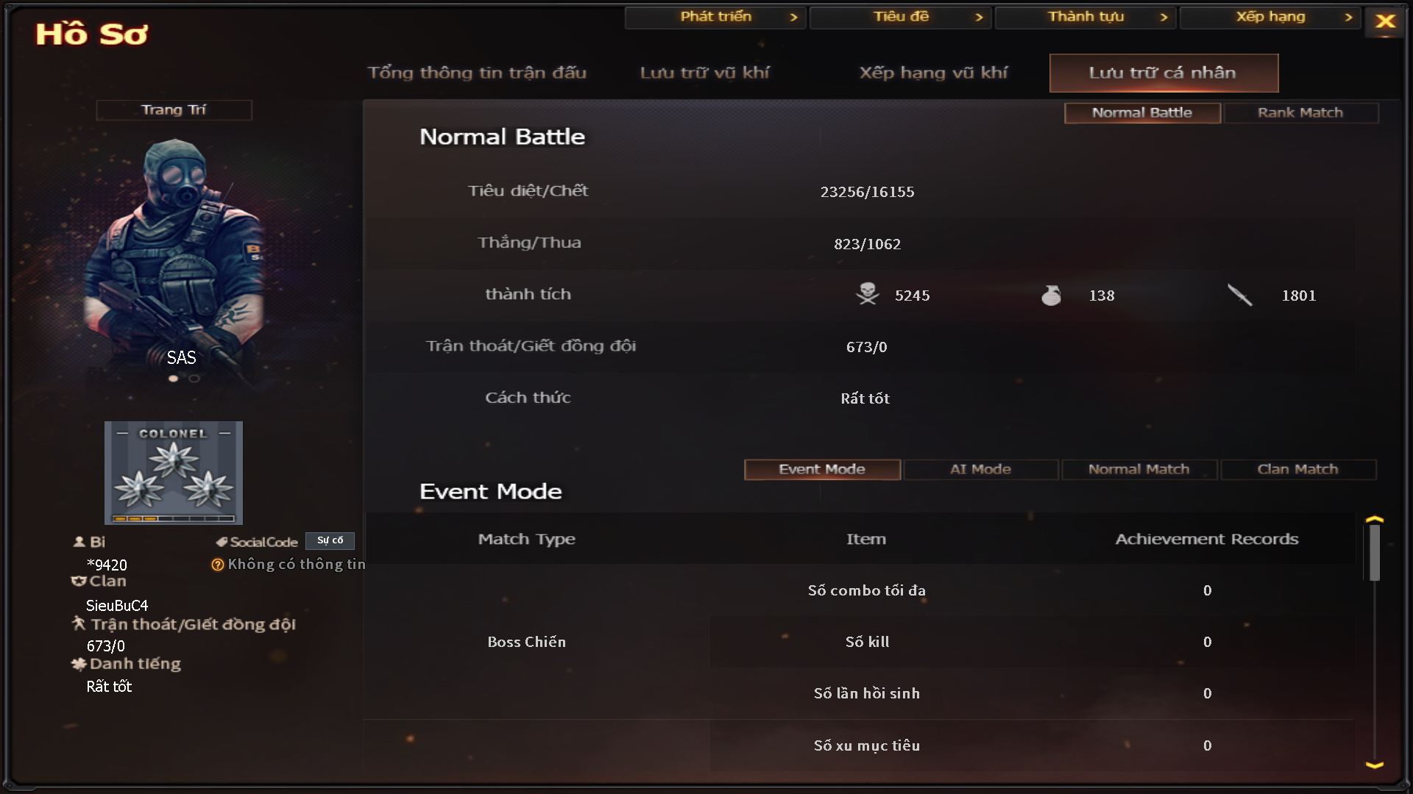
Task: Click the headshot skull icon
Action: click(868, 295)
